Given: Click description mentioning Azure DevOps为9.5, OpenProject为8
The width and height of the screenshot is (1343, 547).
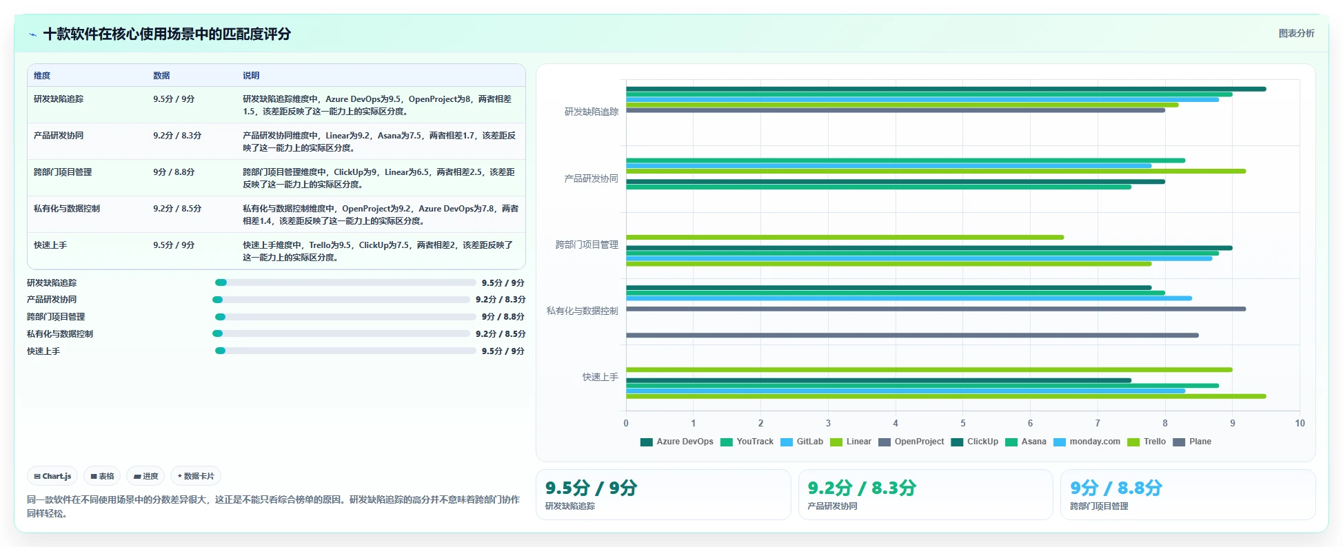Looking at the screenshot, I should click(x=377, y=105).
